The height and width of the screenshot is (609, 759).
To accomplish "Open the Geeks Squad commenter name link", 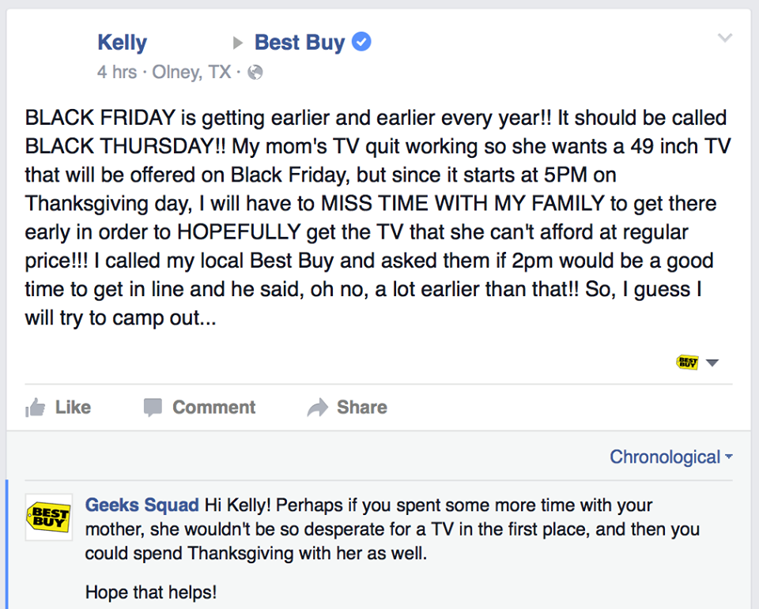I will [x=142, y=505].
